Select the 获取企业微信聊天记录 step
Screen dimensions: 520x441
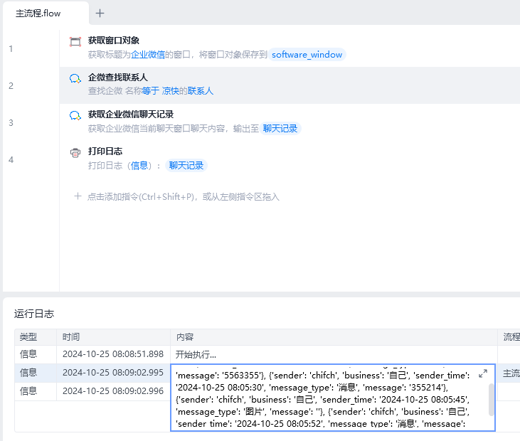131,115
